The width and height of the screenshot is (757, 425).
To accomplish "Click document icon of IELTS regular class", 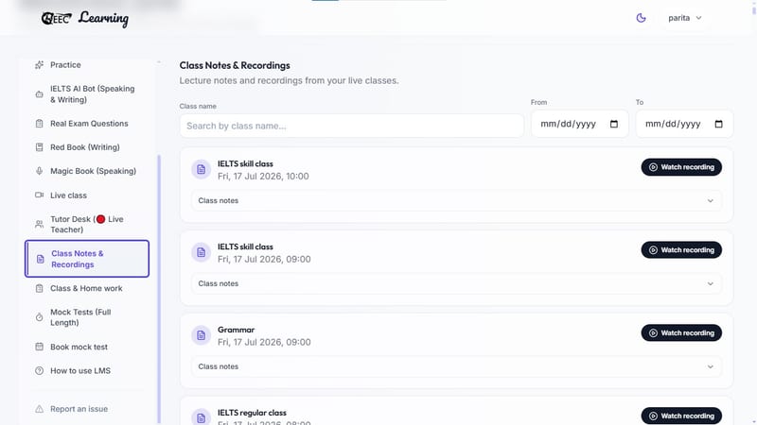I will (201, 417).
